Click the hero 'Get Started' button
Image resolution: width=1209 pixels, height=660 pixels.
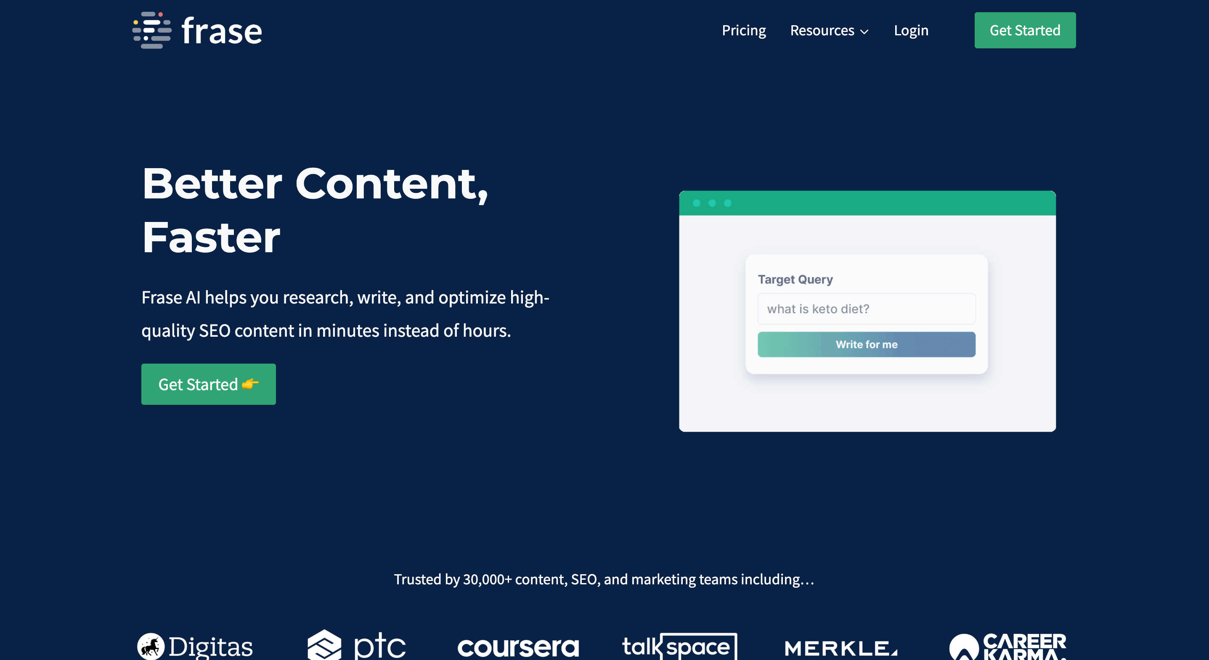(208, 384)
